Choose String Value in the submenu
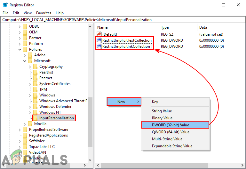The width and height of the screenshot is (246, 169). (175, 111)
